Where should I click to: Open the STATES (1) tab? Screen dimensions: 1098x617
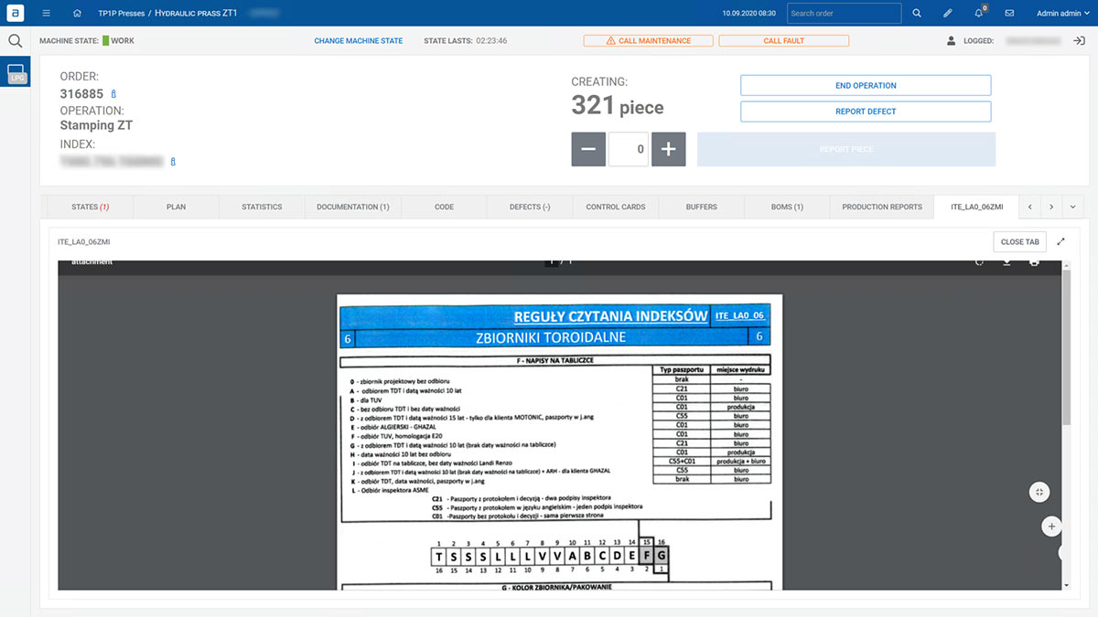(x=91, y=207)
